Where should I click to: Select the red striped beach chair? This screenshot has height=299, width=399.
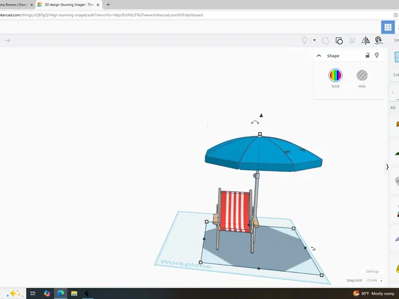(235, 212)
